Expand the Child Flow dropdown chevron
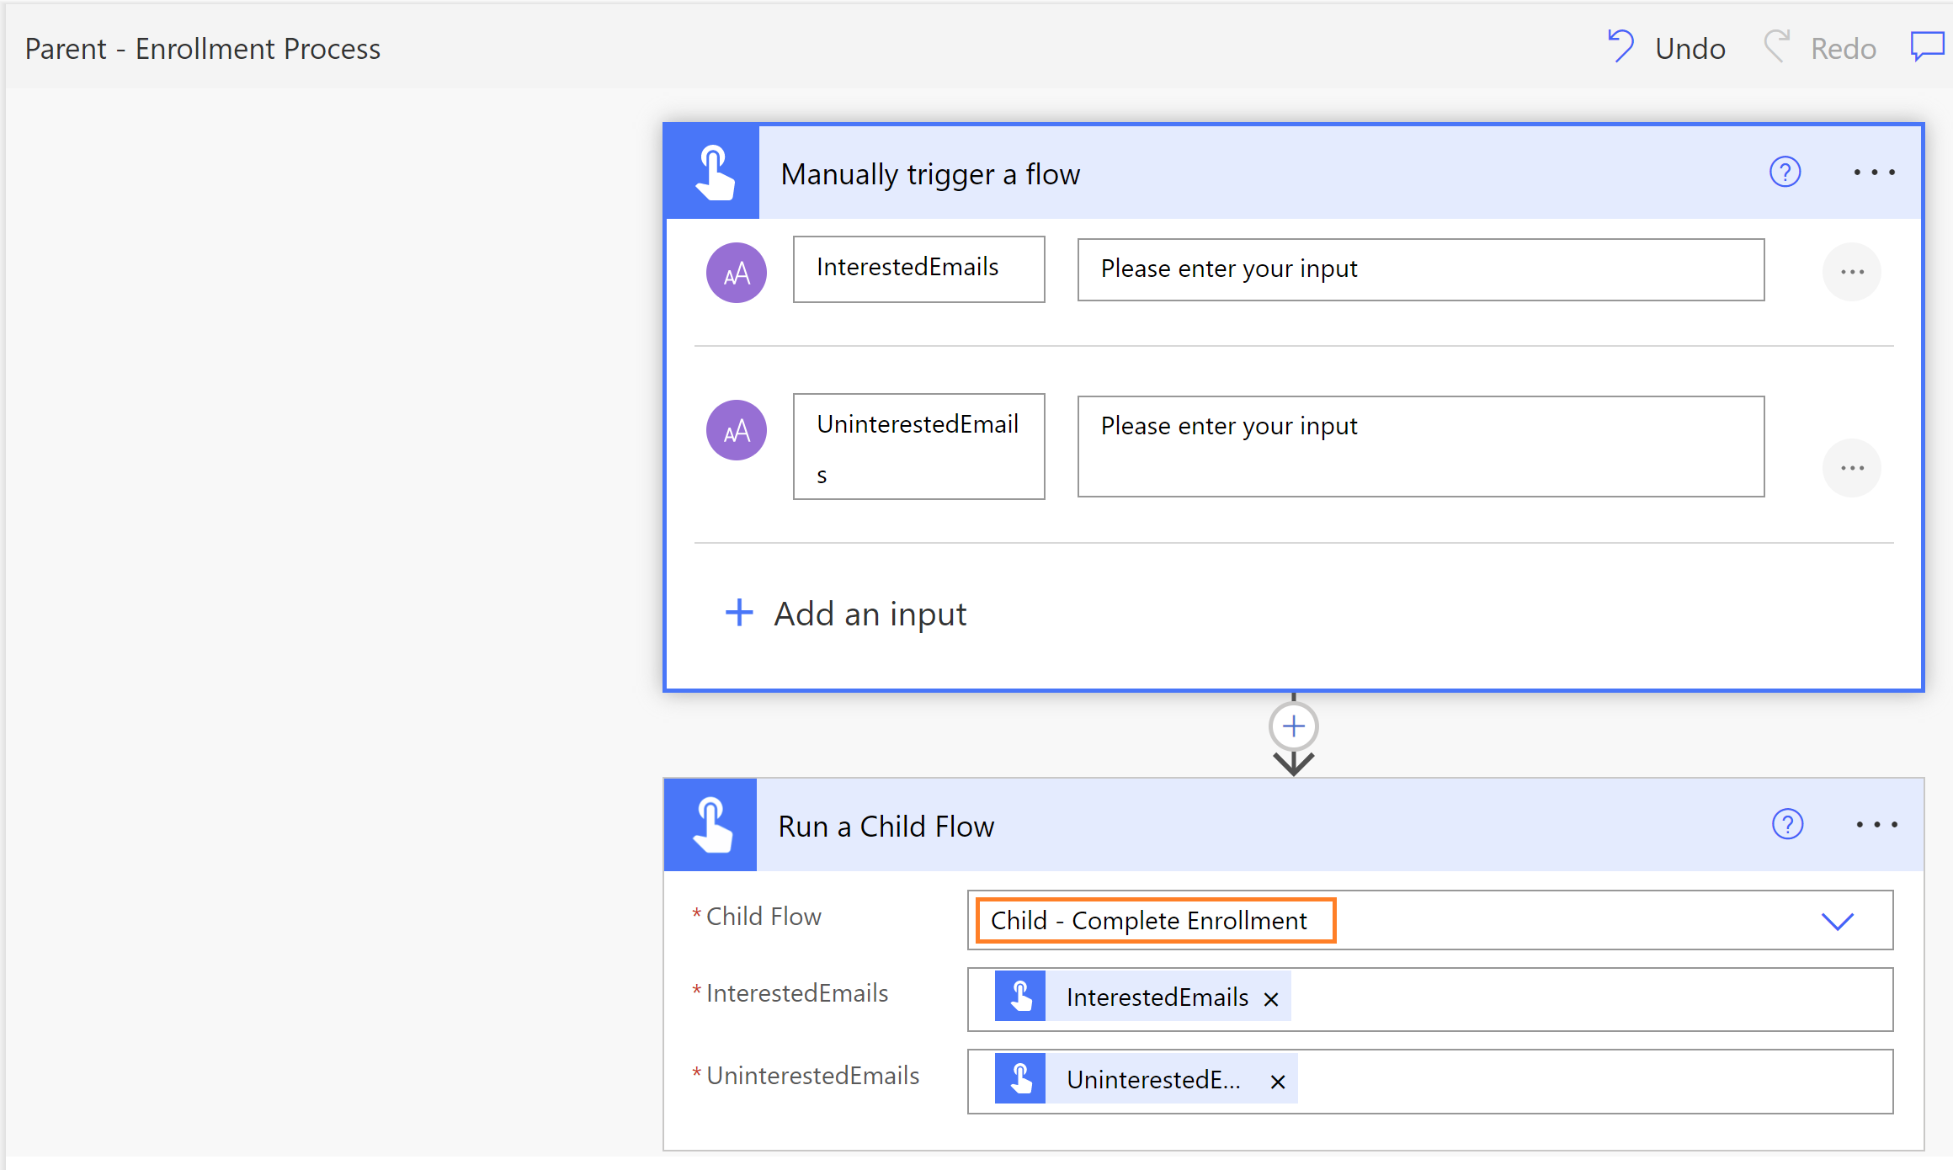This screenshot has width=1953, height=1170. pyautogui.click(x=1837, y=921)
